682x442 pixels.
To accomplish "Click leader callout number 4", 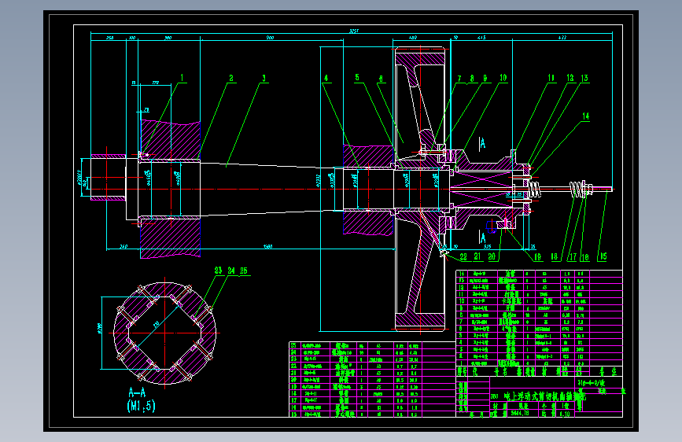I will 326,79.
